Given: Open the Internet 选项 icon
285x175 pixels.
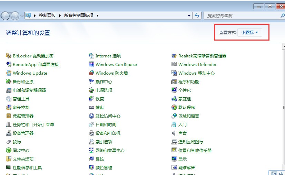Looking at the screenshot, I should tap(91, 56).
